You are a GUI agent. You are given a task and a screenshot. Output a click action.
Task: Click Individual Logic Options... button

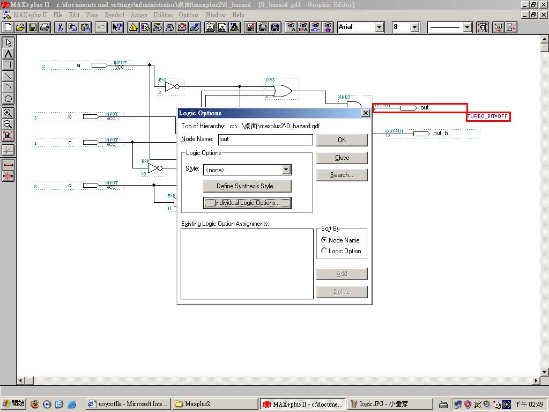(x=247, y=203)
